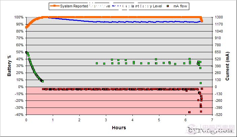This screenshot has width=237, height=137.
Task: Click the website watermark logo
Action: coord(211,130)
